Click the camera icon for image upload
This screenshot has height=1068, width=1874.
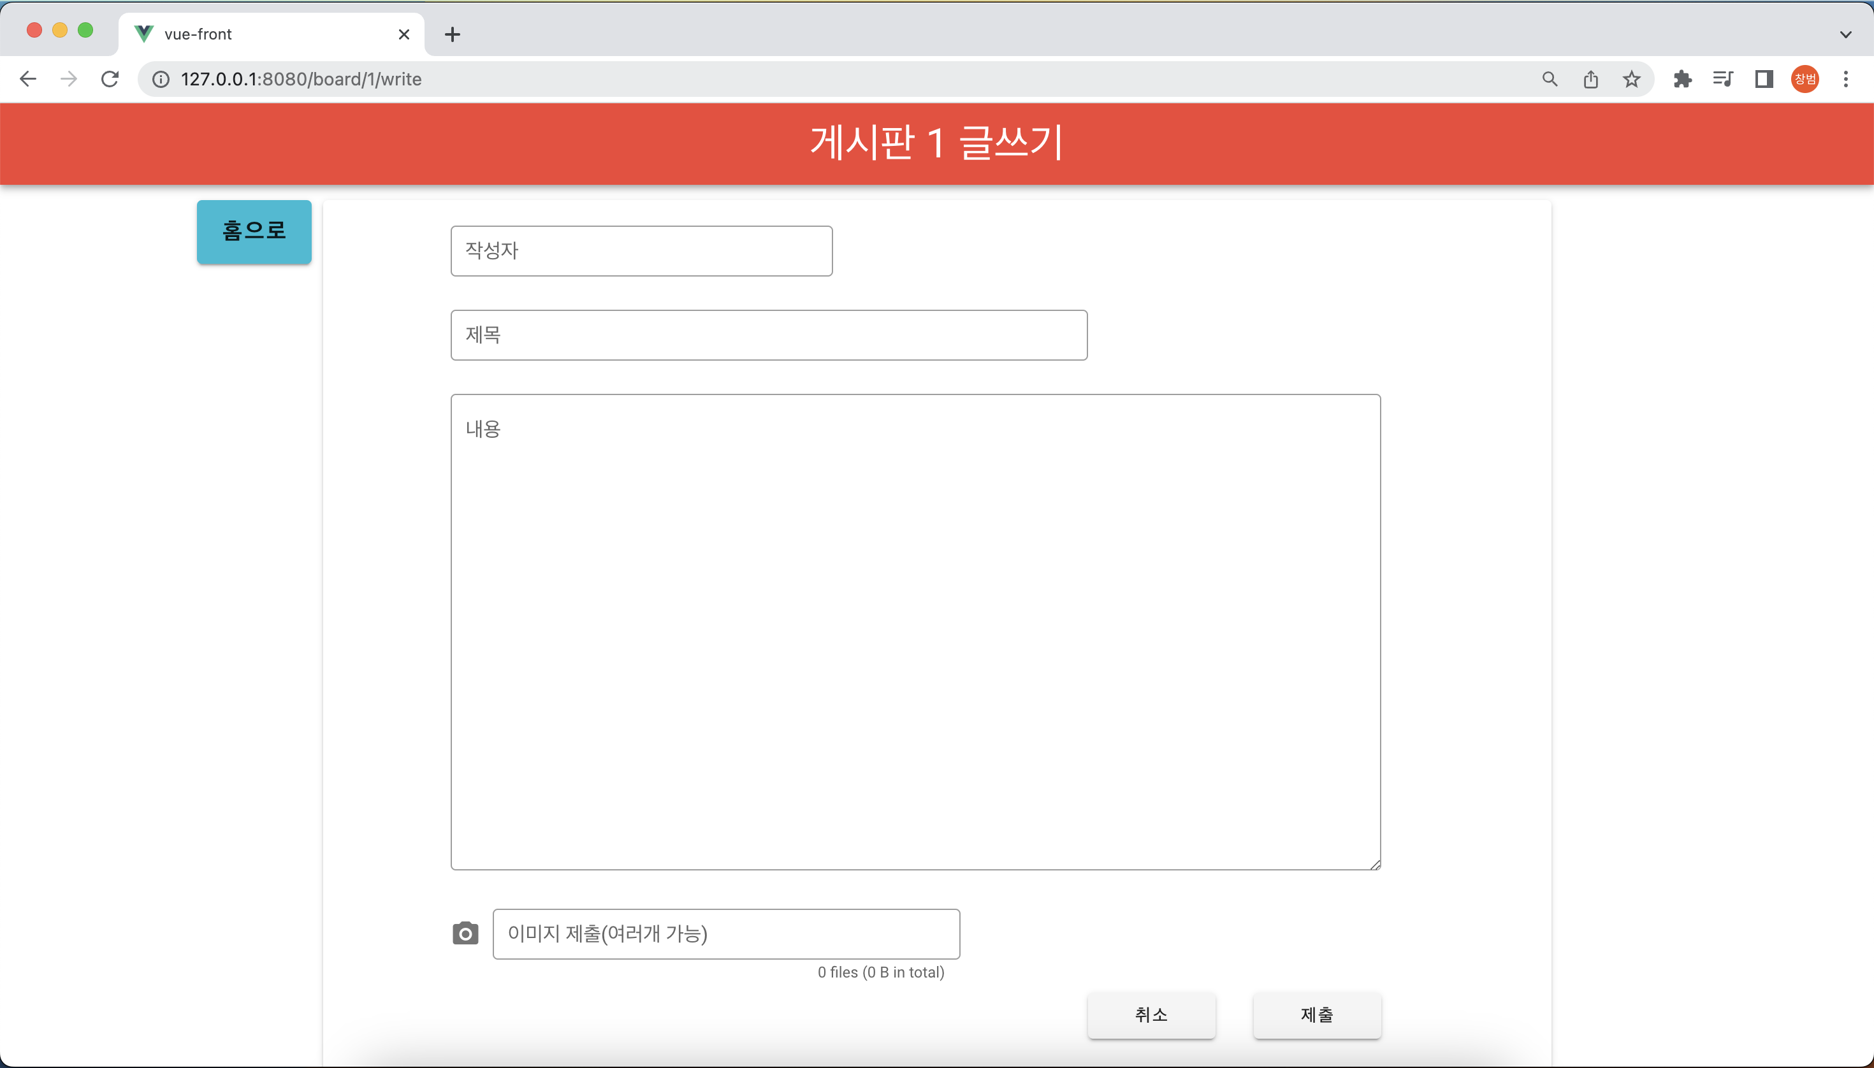point(465,933)
